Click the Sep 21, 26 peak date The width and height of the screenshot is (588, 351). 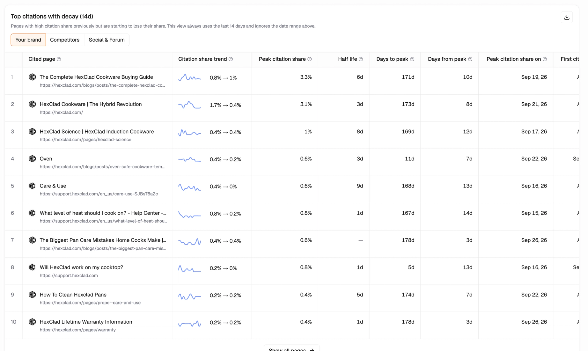534,104
